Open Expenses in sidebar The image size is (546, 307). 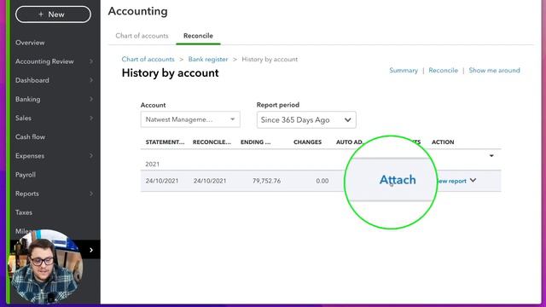coord(30,155)
